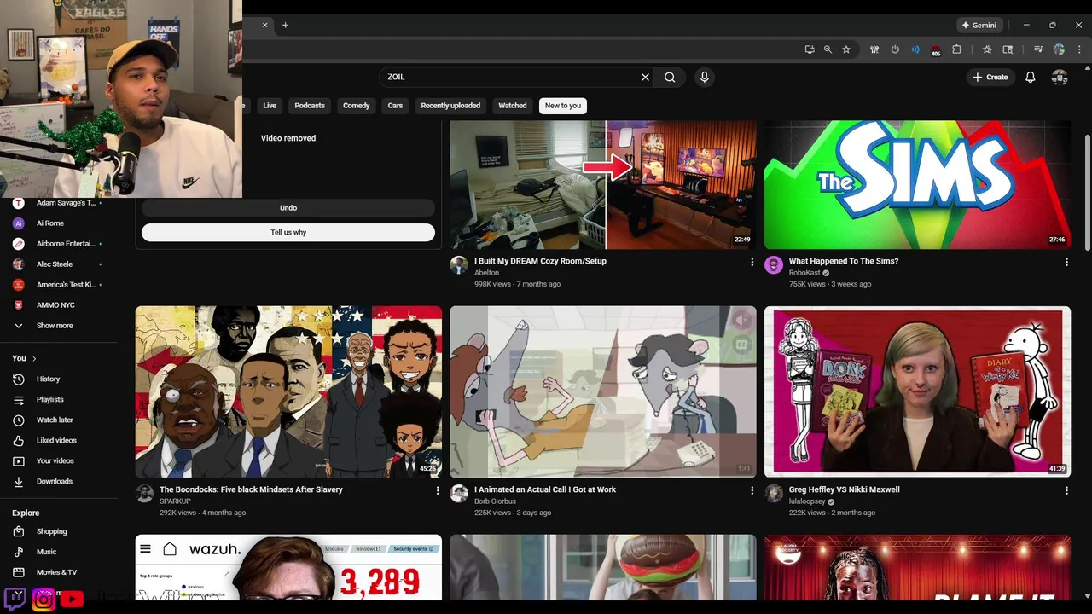
Task: Click the zoom magnifier in address bar
Action: pos(828,49)
